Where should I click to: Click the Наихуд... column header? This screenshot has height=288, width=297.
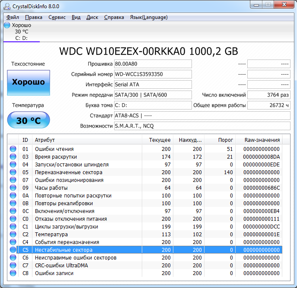tap(188, 140)
